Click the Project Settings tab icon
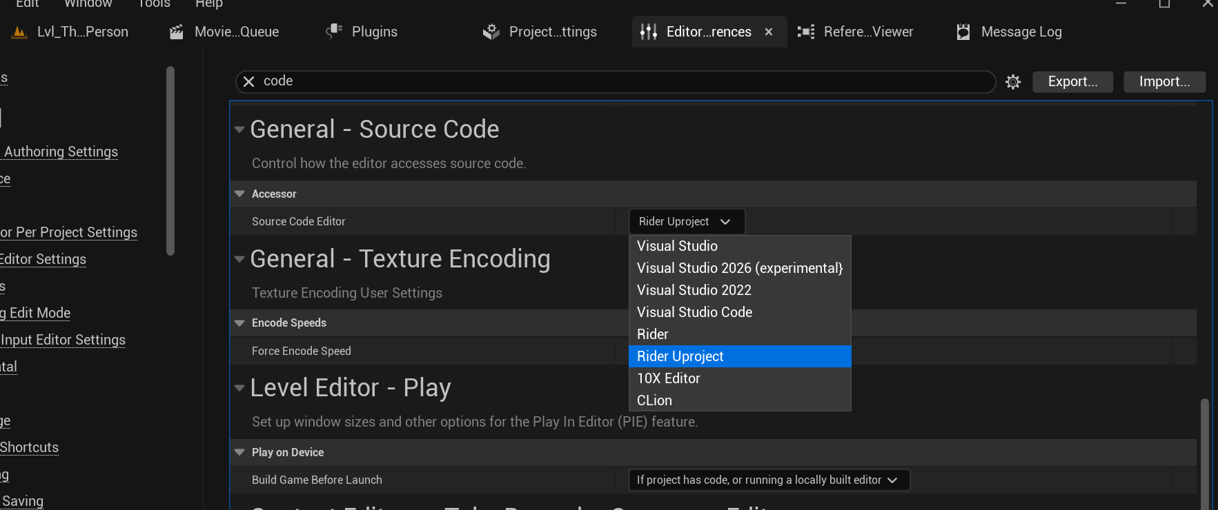 491,32
